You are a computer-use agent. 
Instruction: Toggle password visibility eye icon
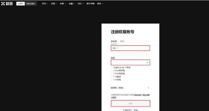coord(147,62)
